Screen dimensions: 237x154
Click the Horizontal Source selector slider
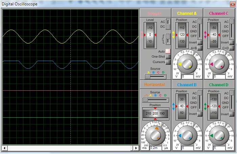point(155,100)
